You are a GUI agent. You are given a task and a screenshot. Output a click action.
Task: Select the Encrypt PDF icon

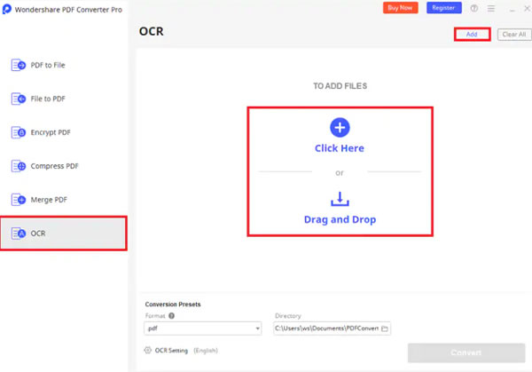pos(19,132)
